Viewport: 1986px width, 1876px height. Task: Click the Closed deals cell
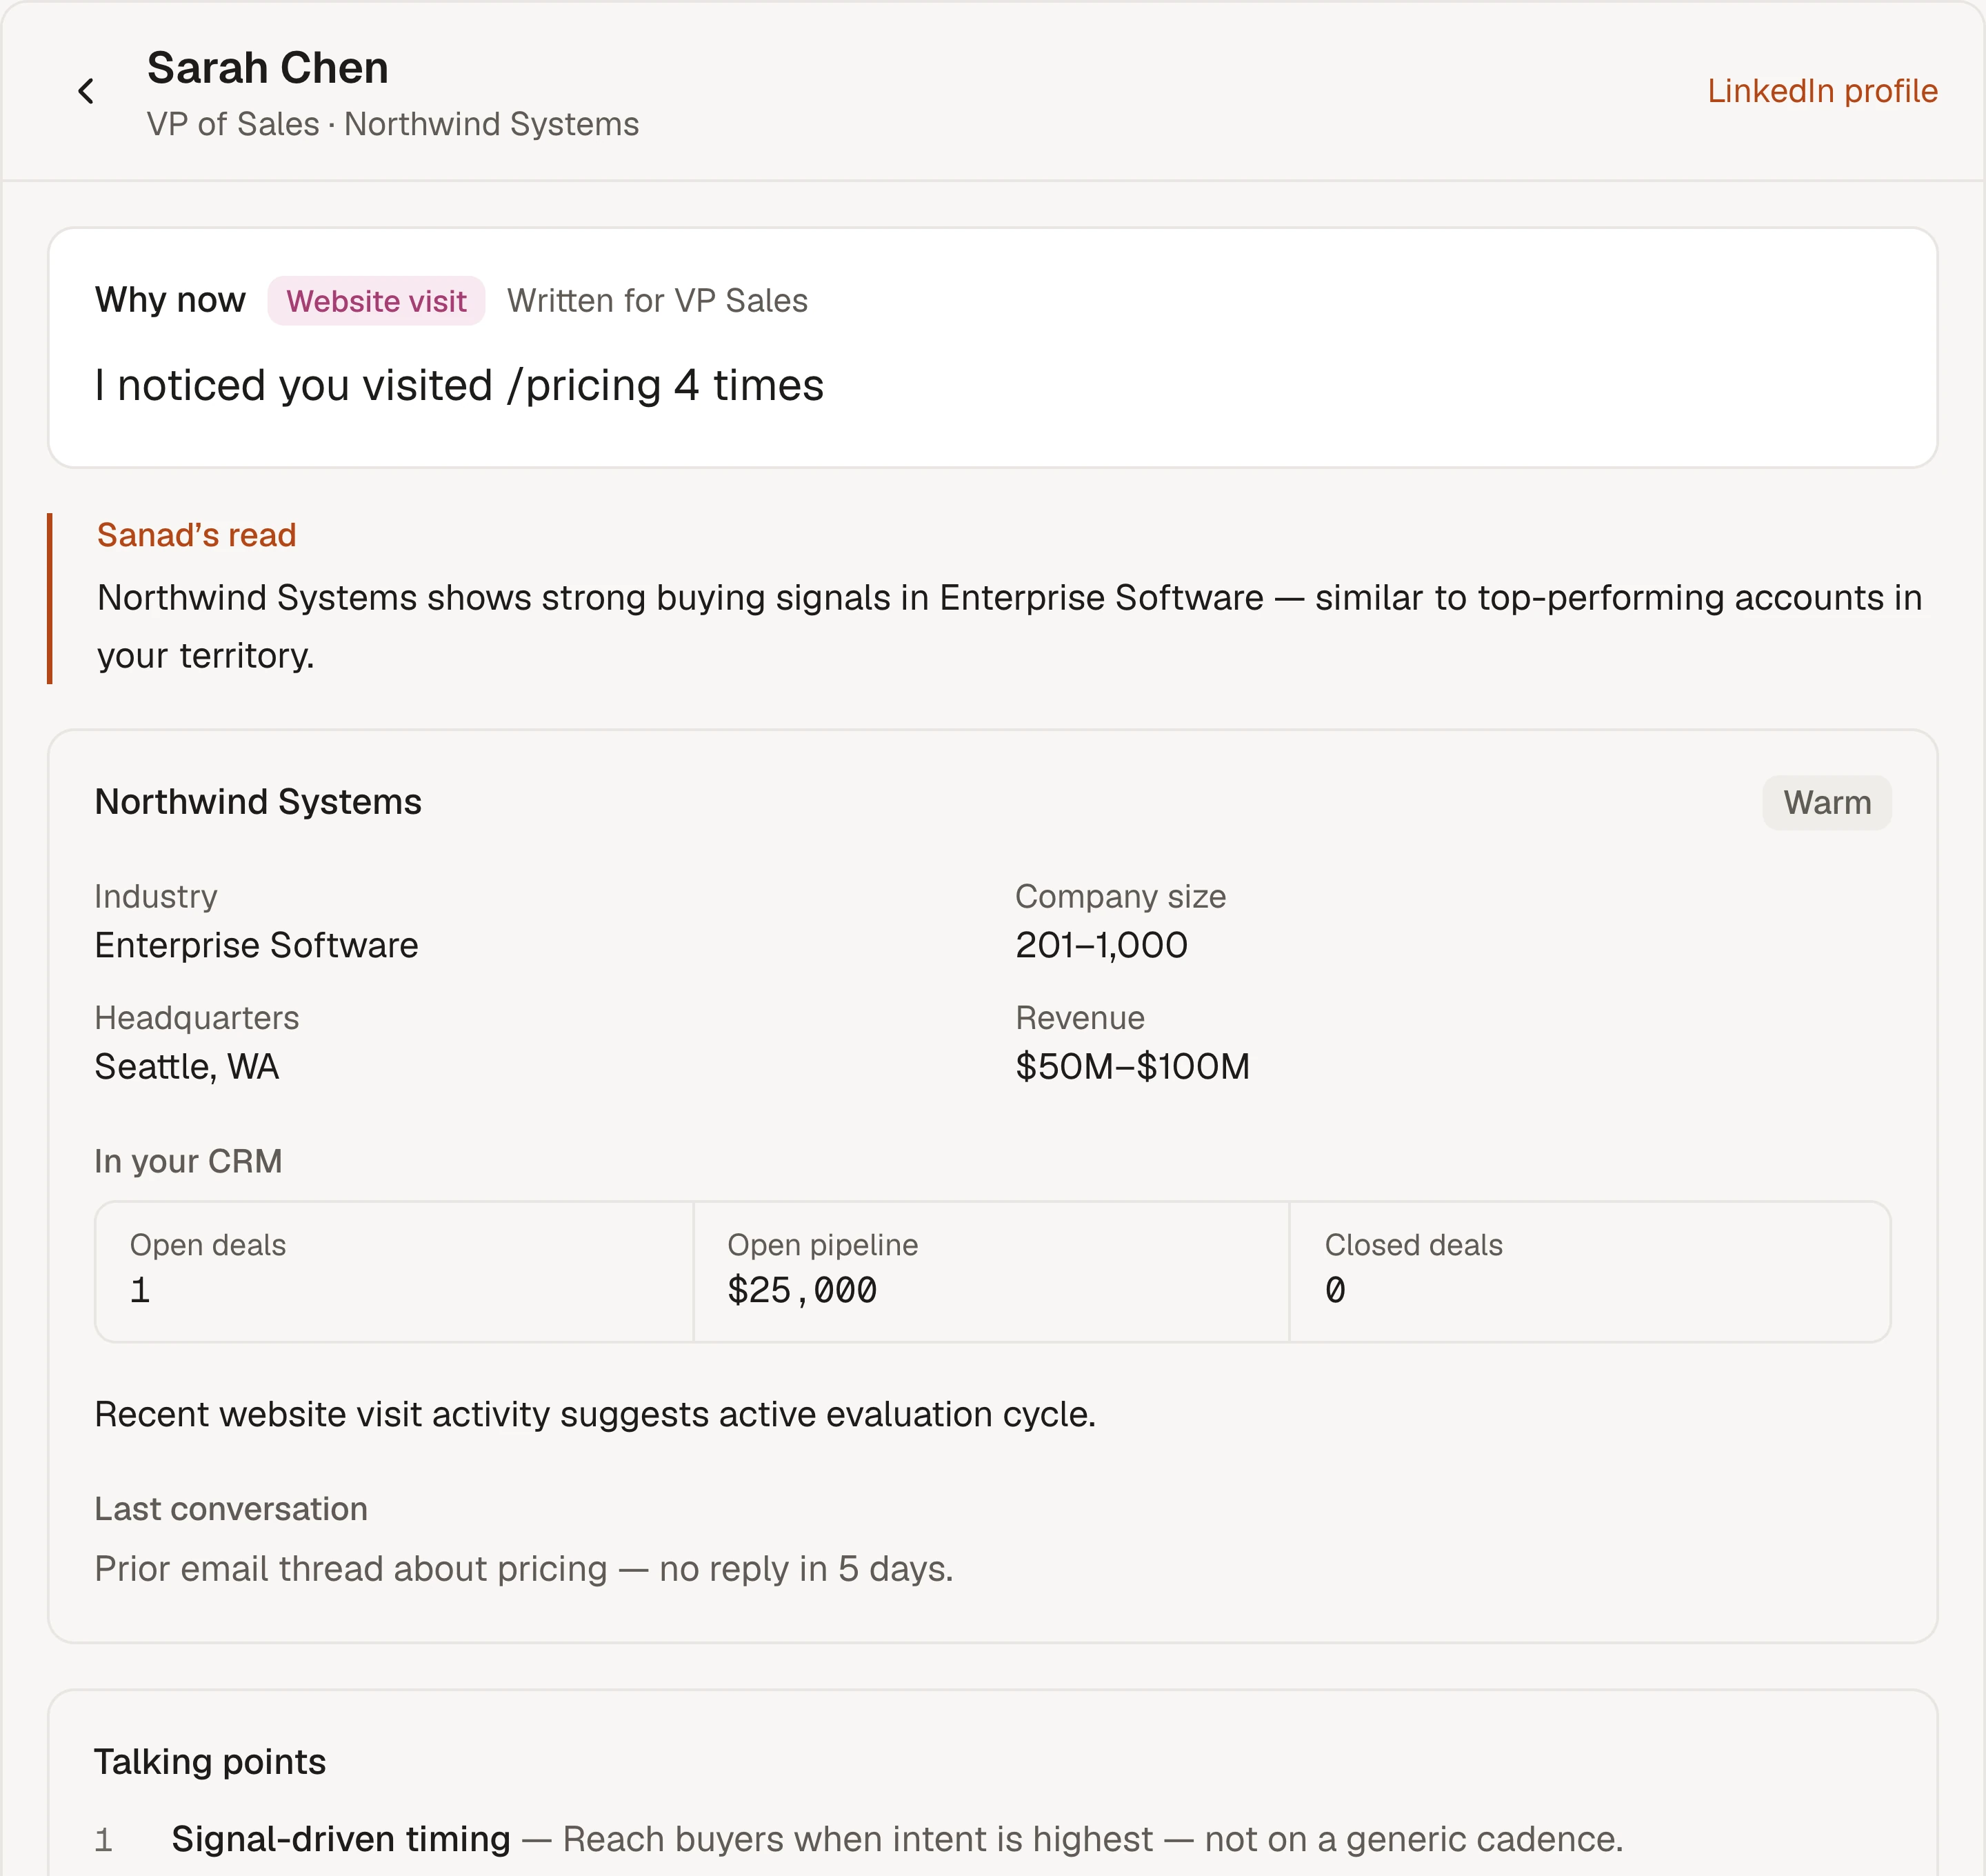tap(1589, 1272)
